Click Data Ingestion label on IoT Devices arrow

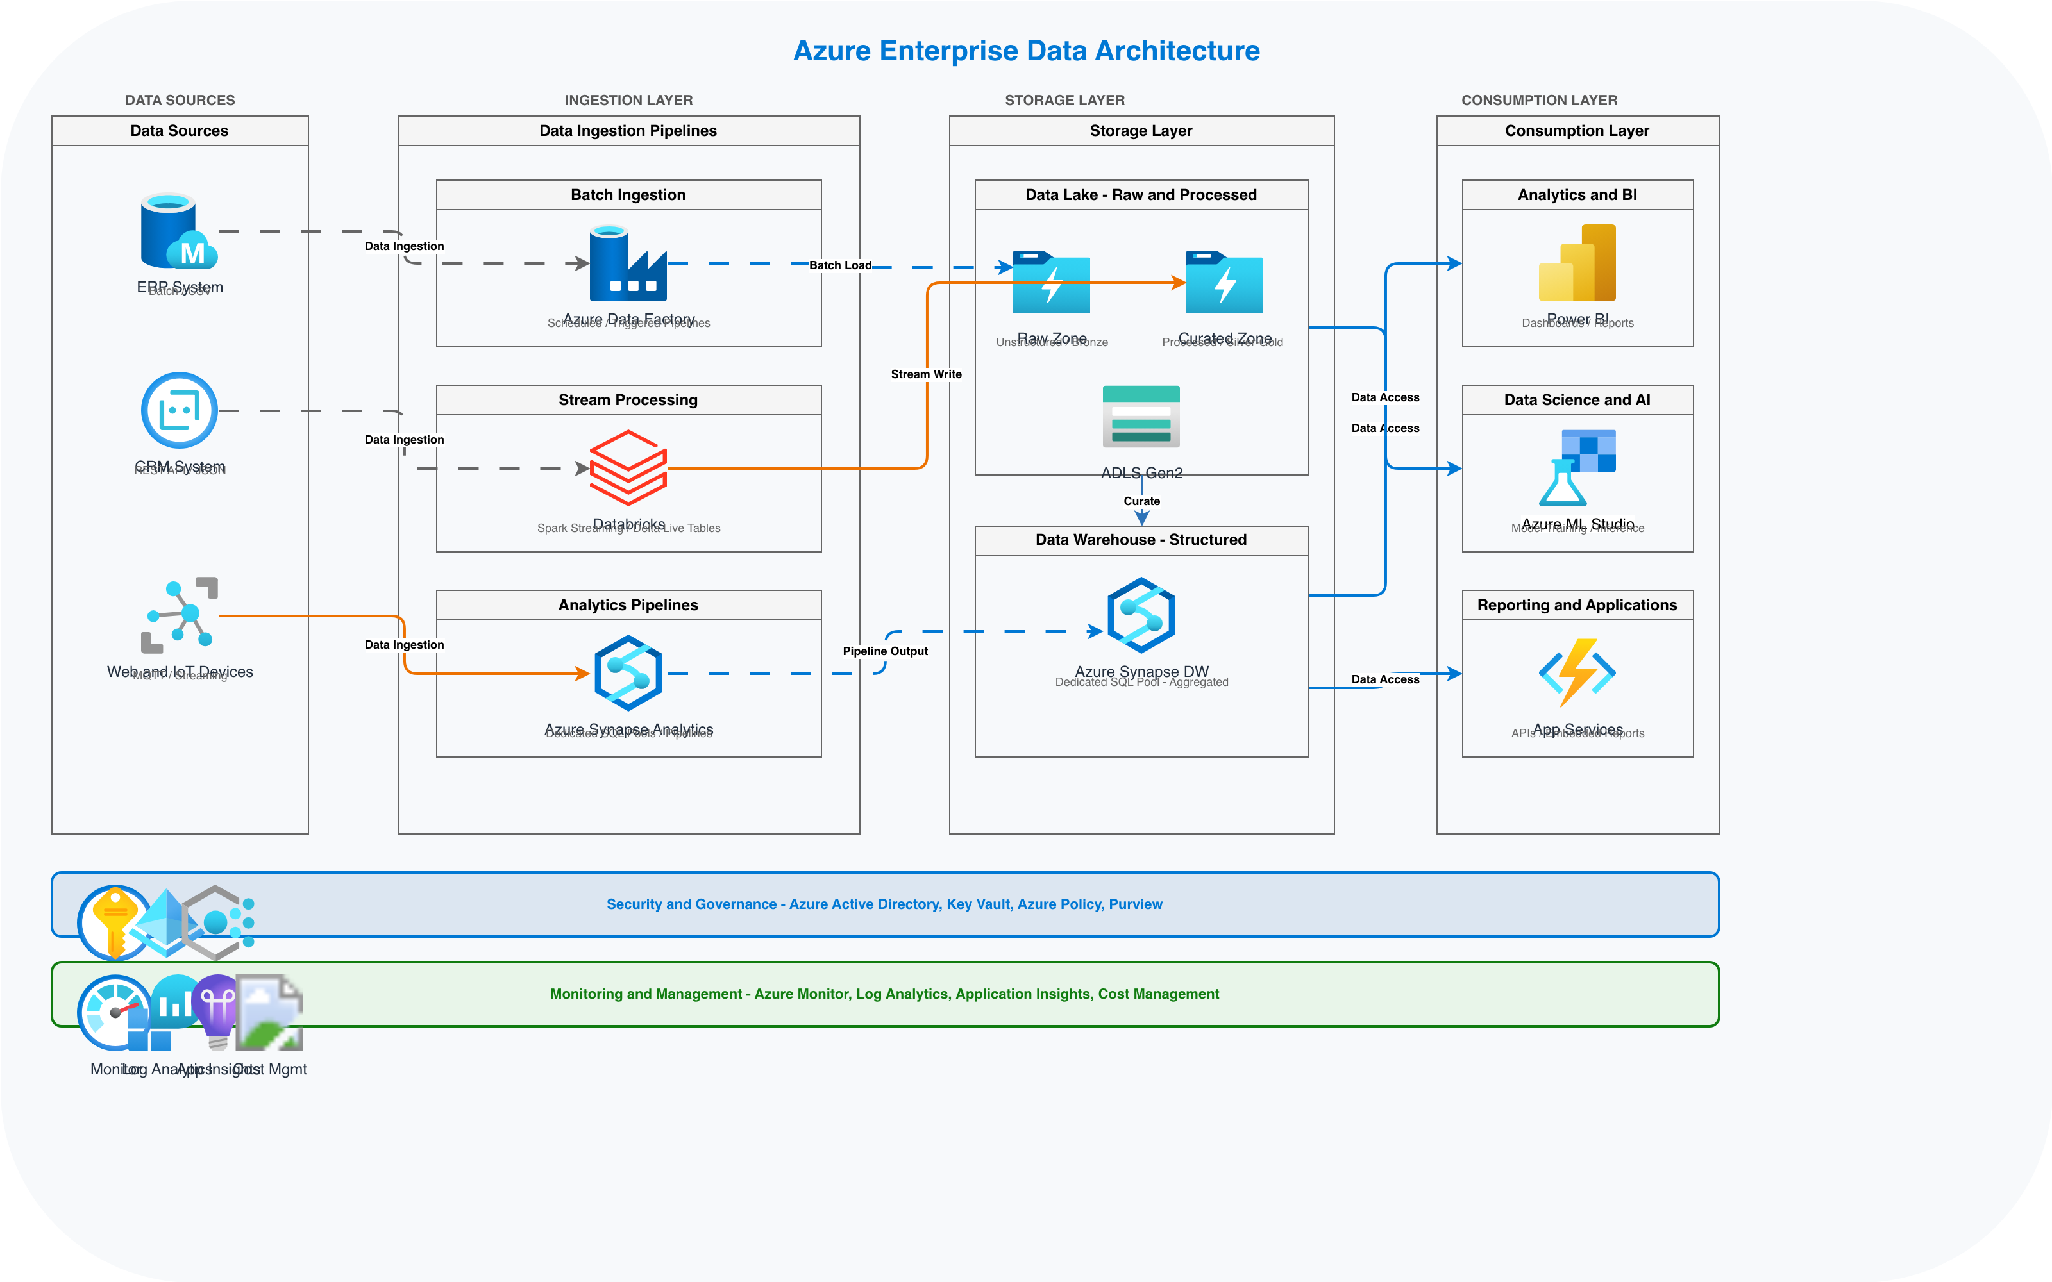pos(405,644)
